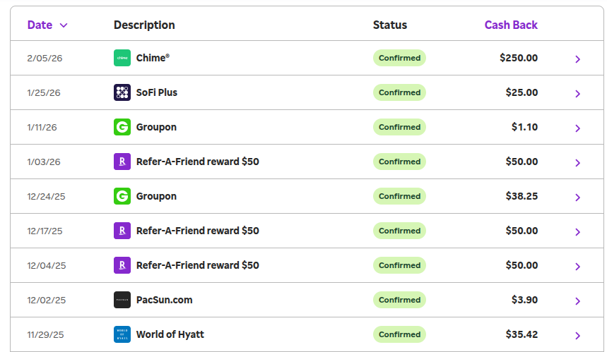Click the Confirmed badge on Chime row
This screenshot has height=352, width=607.
(x=399, y=58)
